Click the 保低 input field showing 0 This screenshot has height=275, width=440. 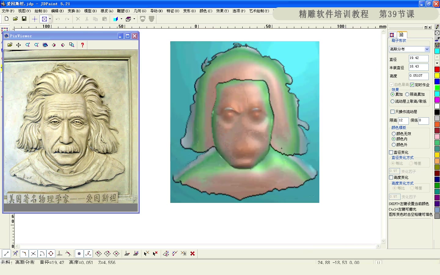424,121
